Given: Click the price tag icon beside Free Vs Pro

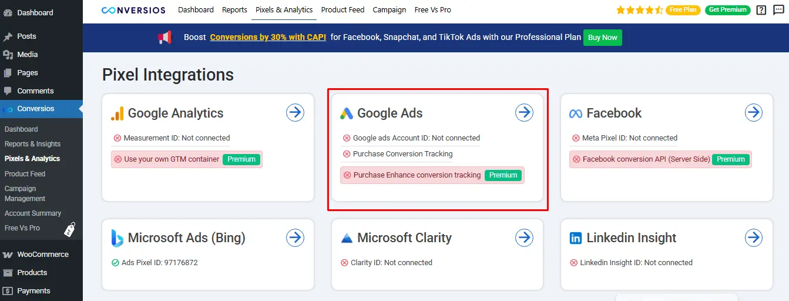Looking at the screenshot, I should coord(70,229).
